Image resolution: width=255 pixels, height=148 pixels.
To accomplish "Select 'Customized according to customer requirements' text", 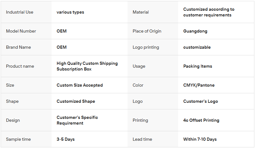I will (209, 12).
